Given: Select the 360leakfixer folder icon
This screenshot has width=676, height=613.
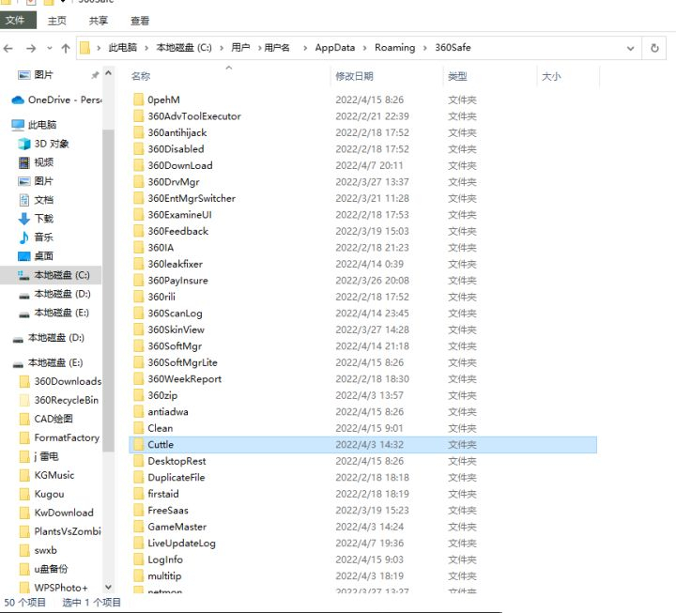Looking at the screenshot, I should point(138,264).
